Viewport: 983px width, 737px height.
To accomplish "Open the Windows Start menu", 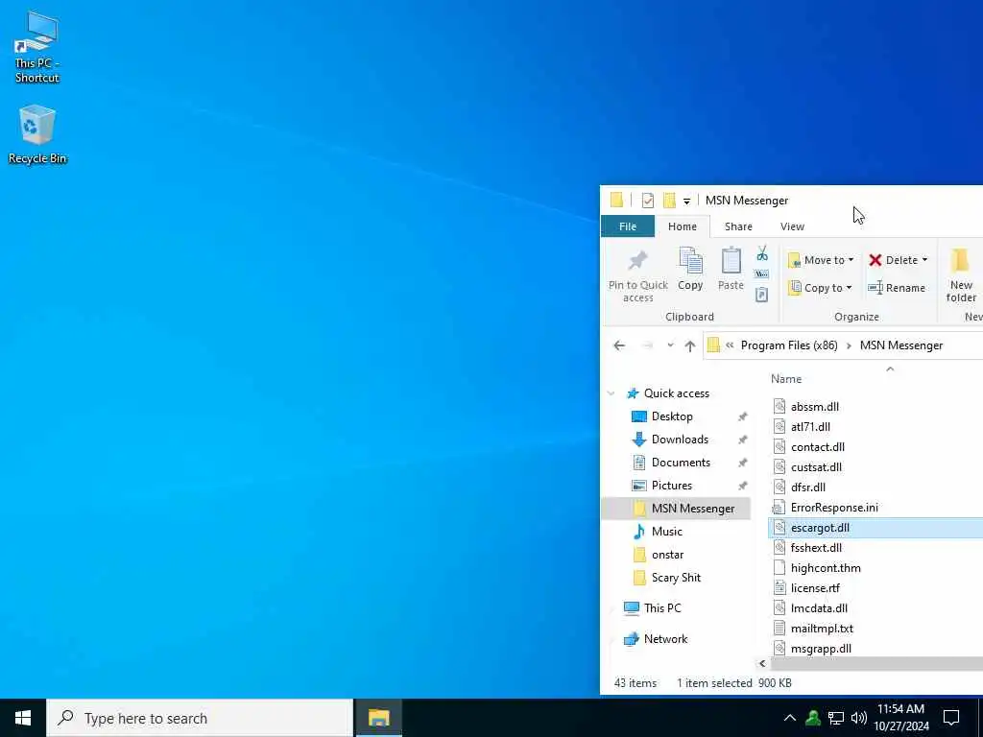I will pyautogui.click(x=23, y=718).
